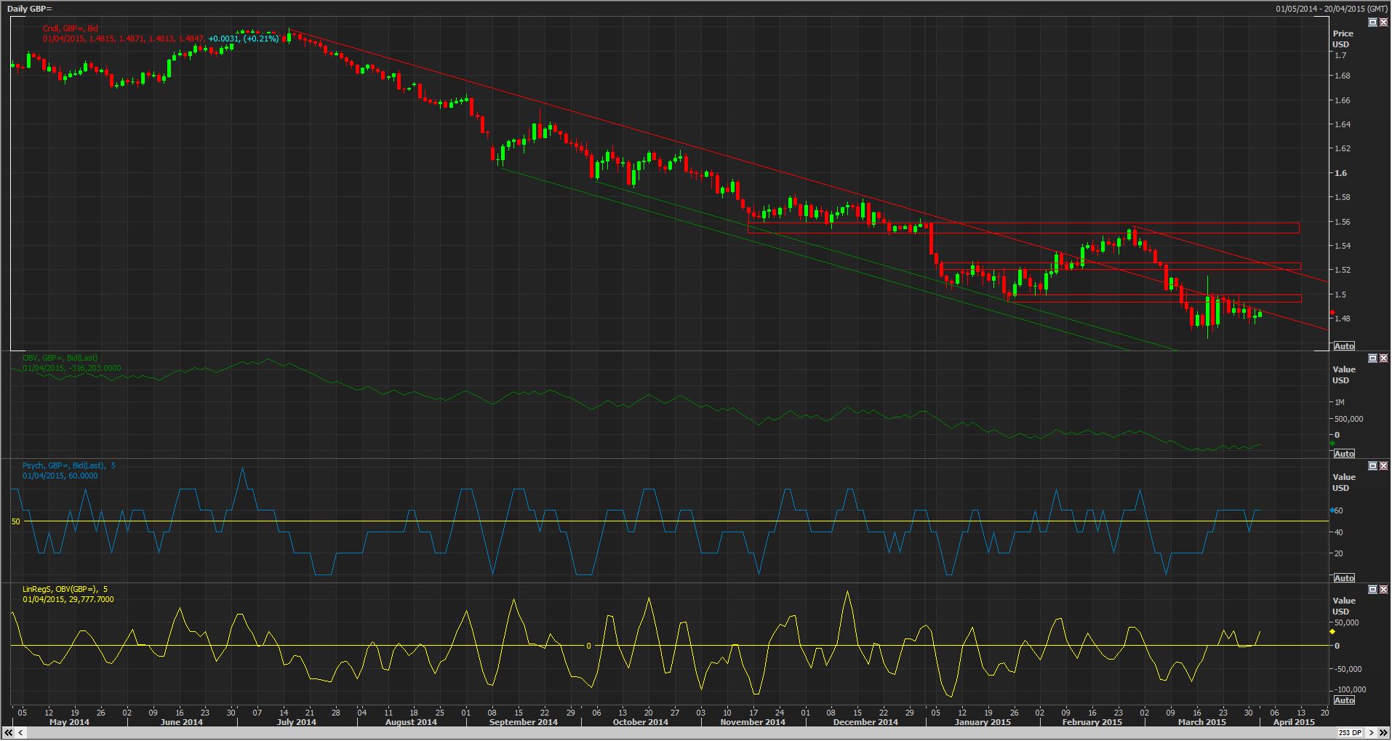Image resolution: width=1392 pixels, height=741 pixels.
Task: Select the Psych, GBP=, Bid(Last), 5 legend
Action: [x=68, y=465]
